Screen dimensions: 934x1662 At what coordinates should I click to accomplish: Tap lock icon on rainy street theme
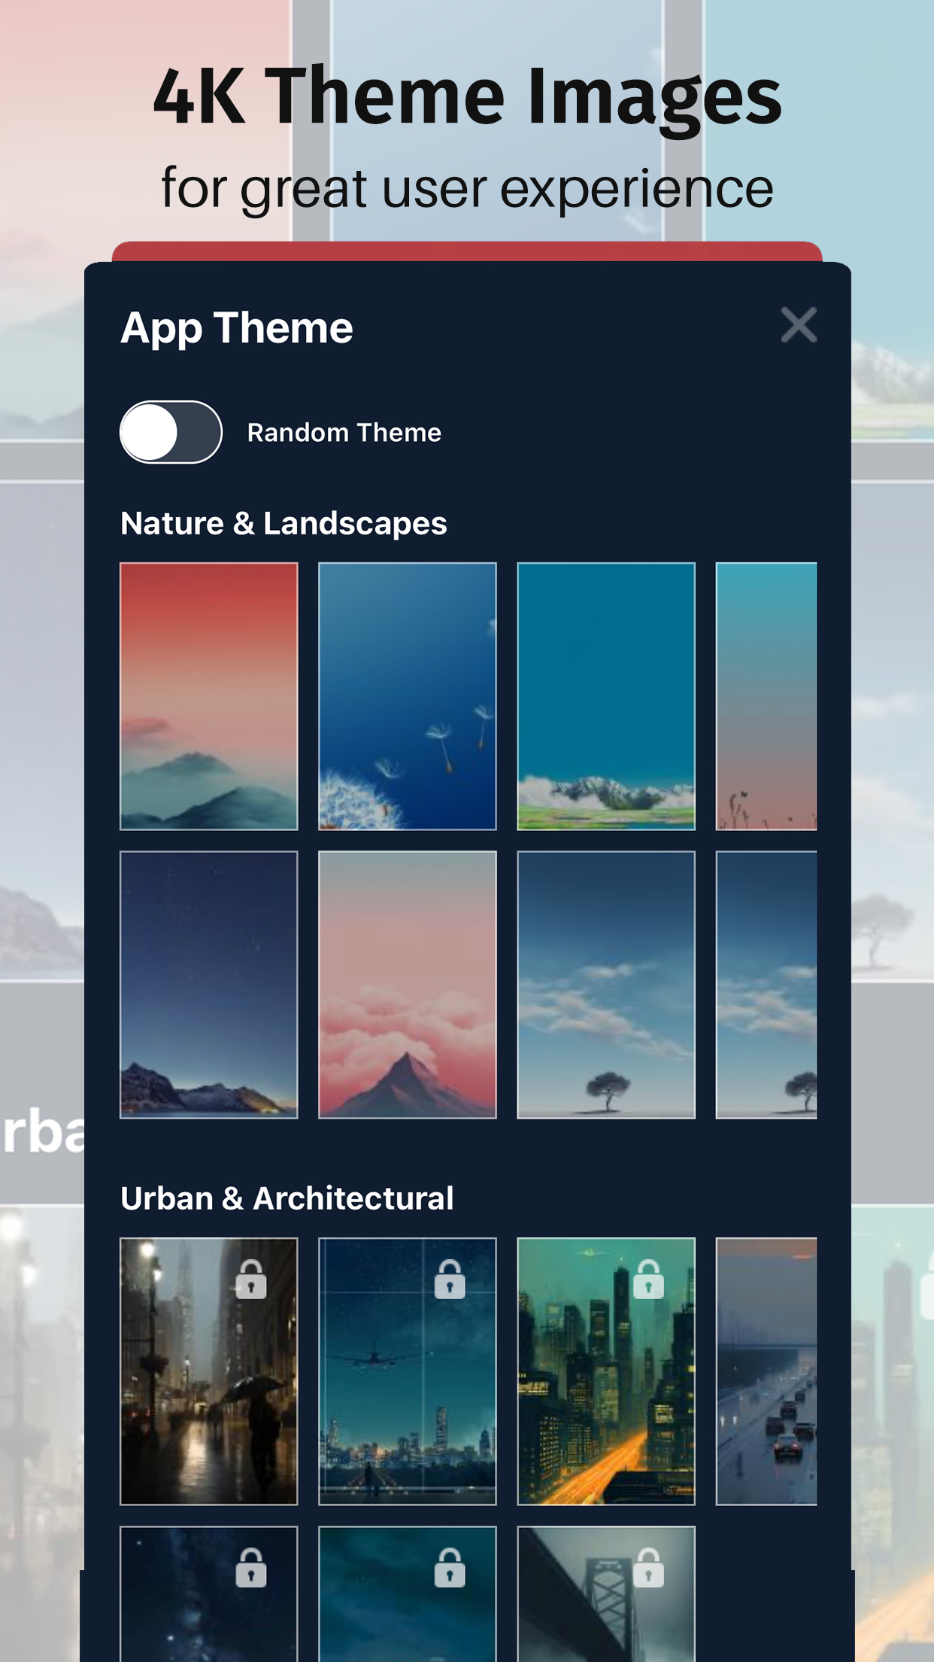[x=251, y=1280]
